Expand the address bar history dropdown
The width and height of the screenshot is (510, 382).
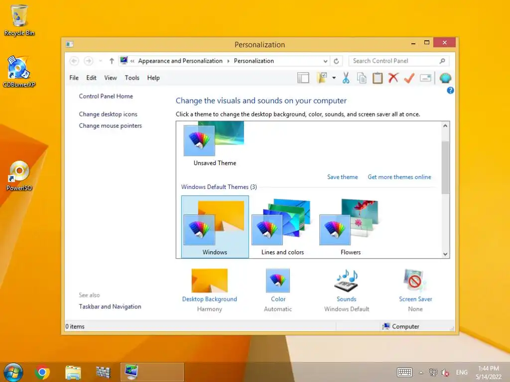(325, 61)
